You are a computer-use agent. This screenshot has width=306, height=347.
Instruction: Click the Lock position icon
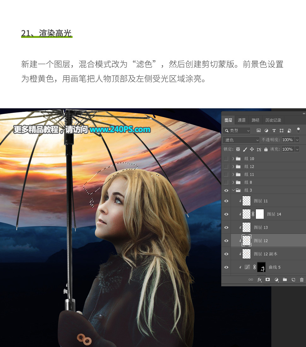coord(252,149)
